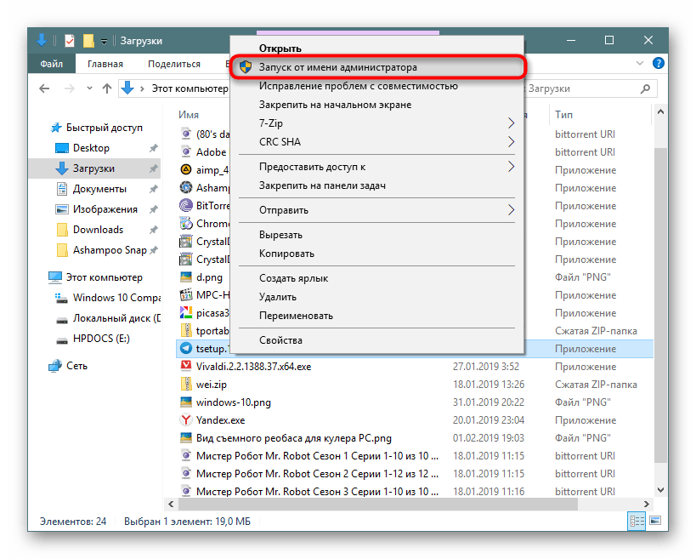
Task: Click the Up arrow navigation button
Action: tap(107, 88)
